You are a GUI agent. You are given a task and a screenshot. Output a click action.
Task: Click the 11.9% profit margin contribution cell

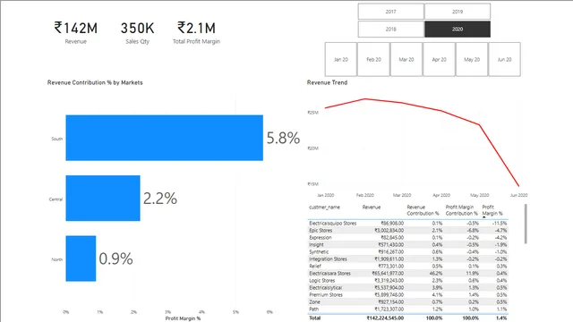(473, 273)
